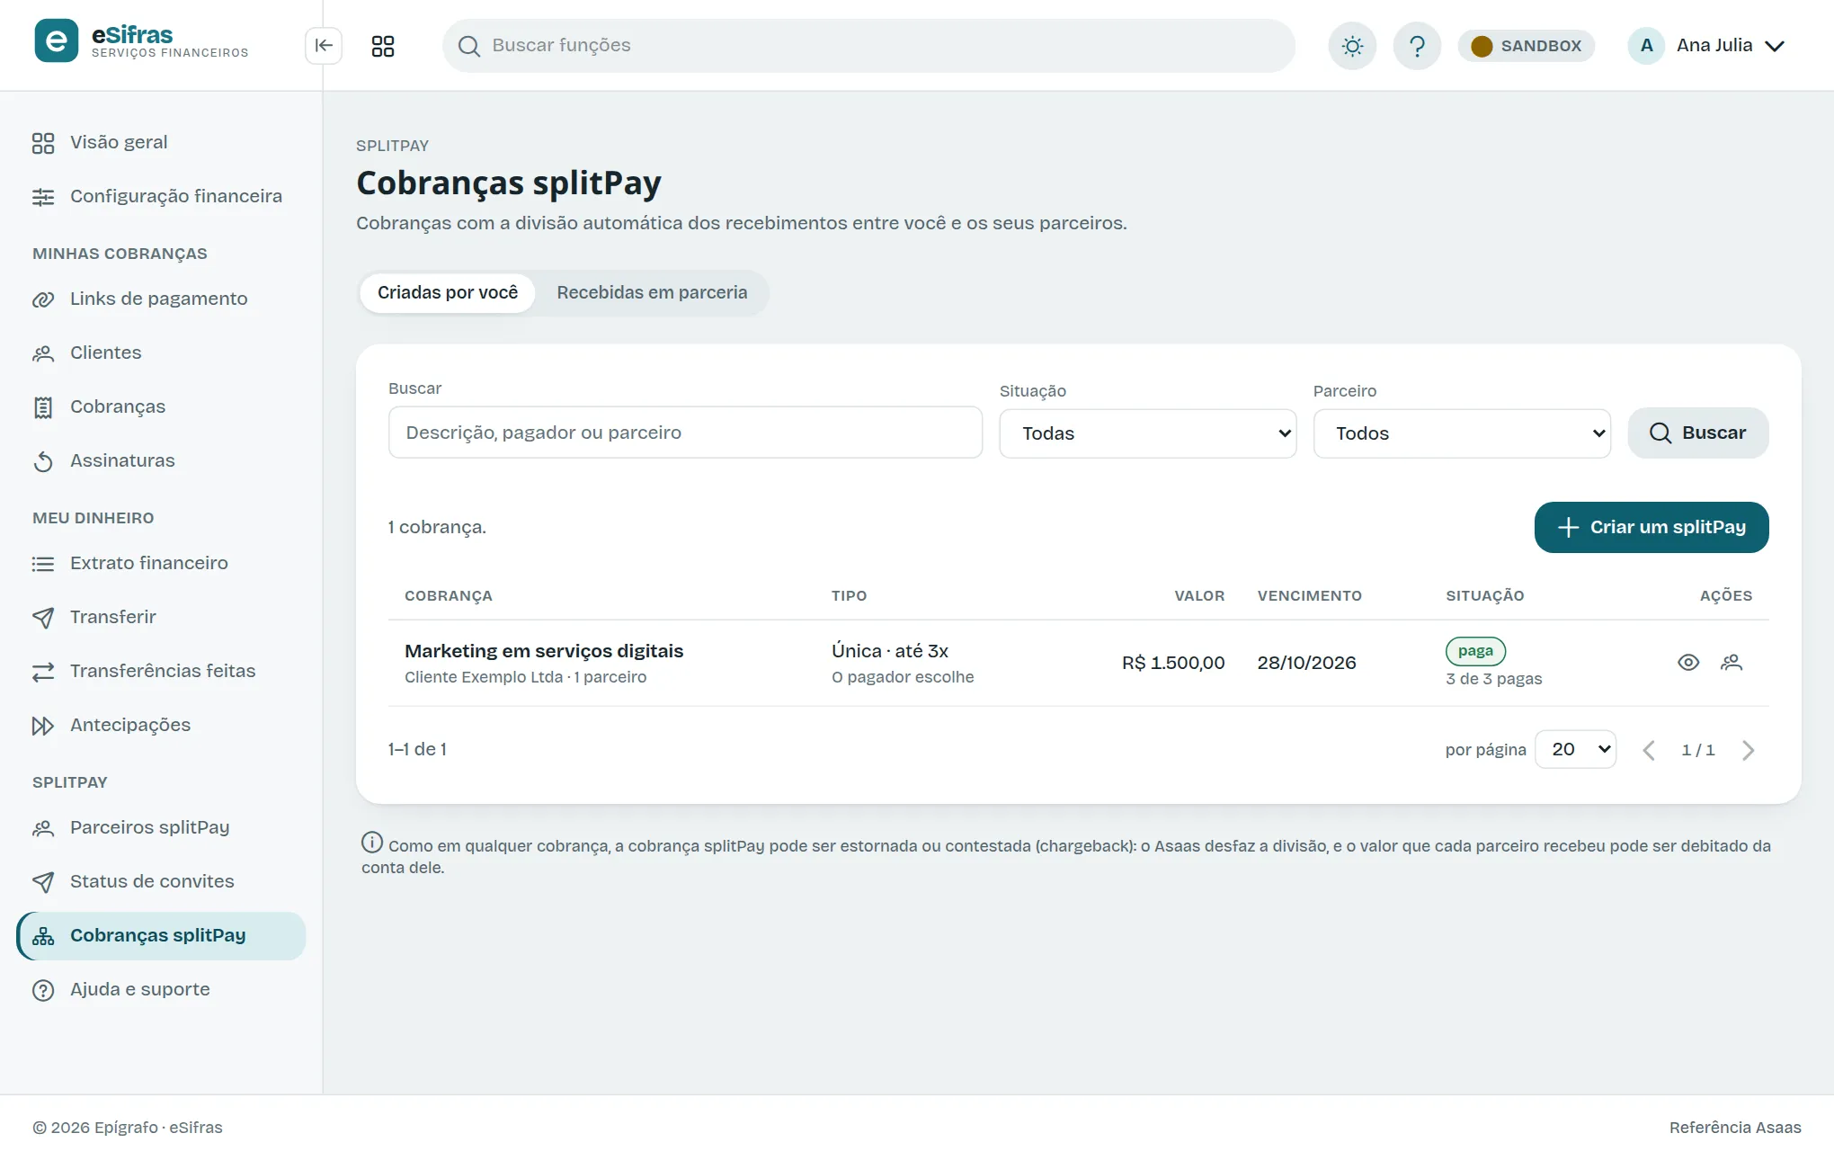This screenshot has height=1160, width=1834.
Task: Open Antecipações
Action: click(x=161, y=726)
